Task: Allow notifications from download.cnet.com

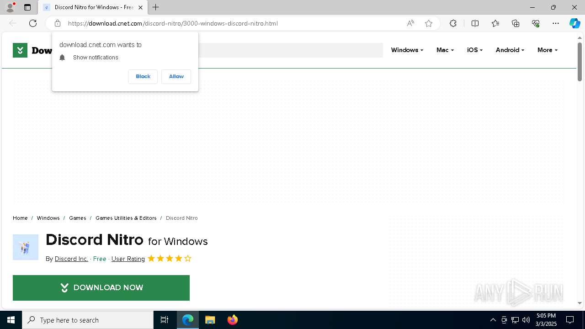Action: pos(176,76)
